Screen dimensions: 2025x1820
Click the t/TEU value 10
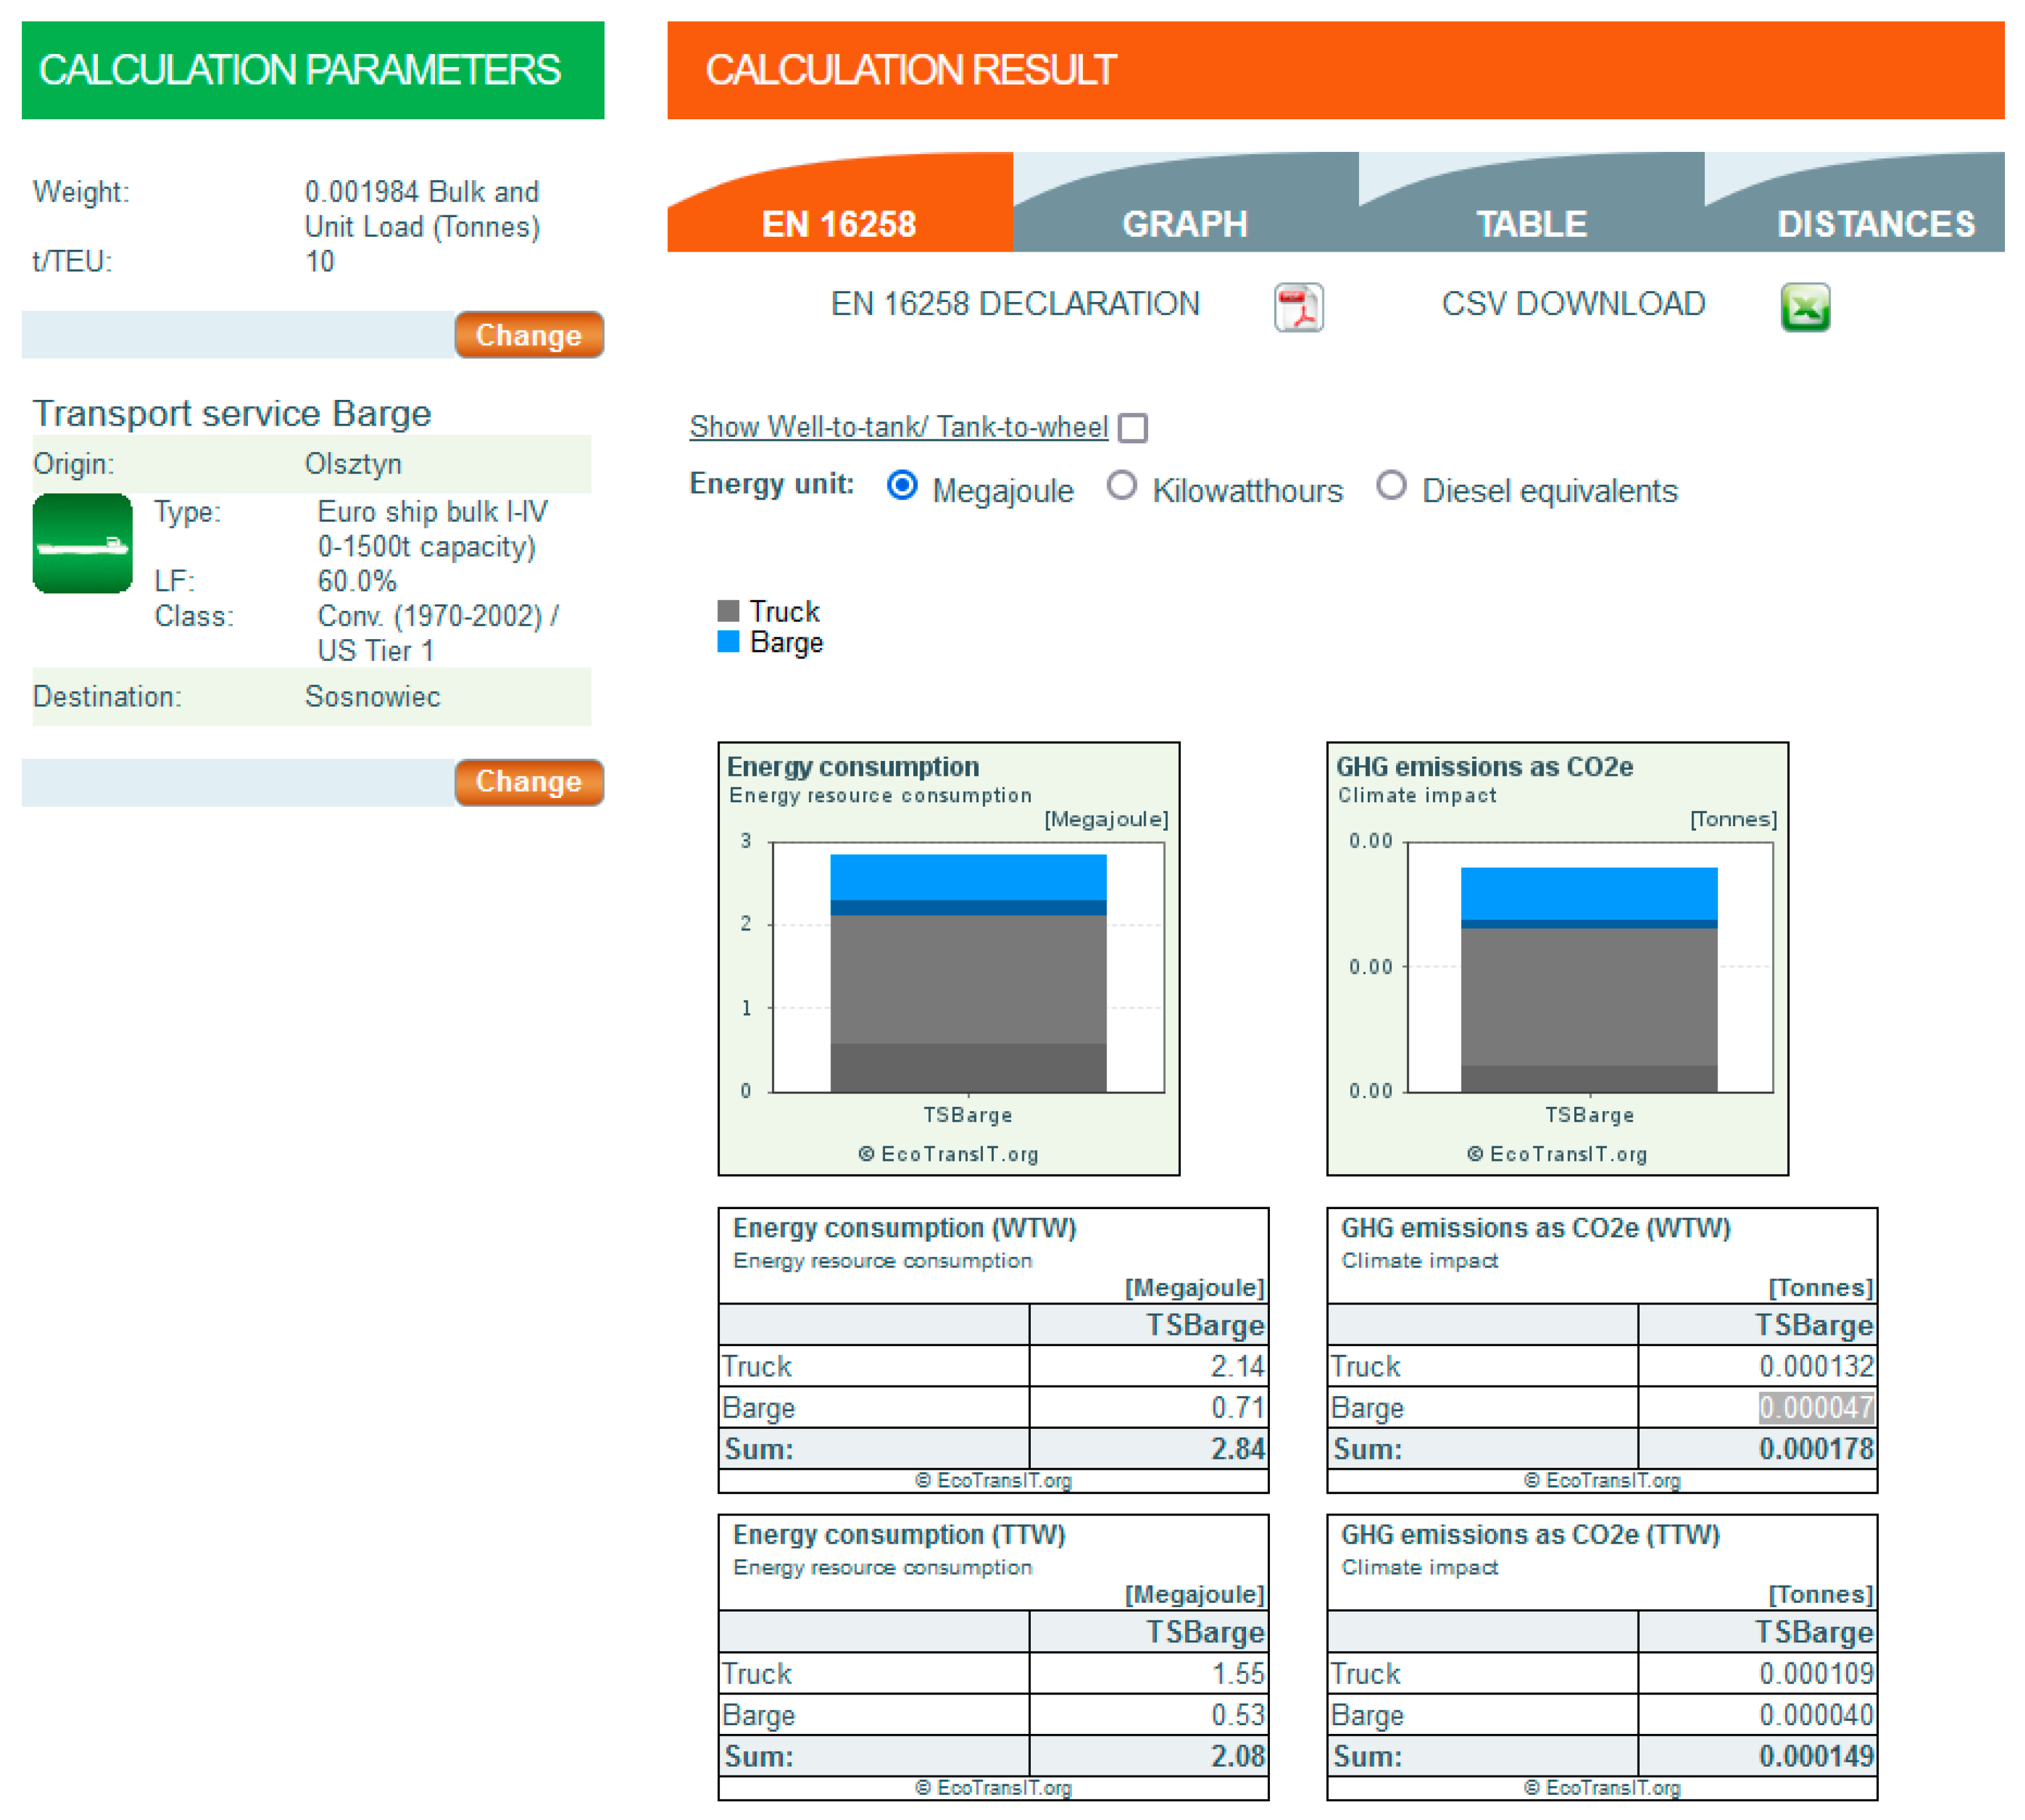coord(320,262)
